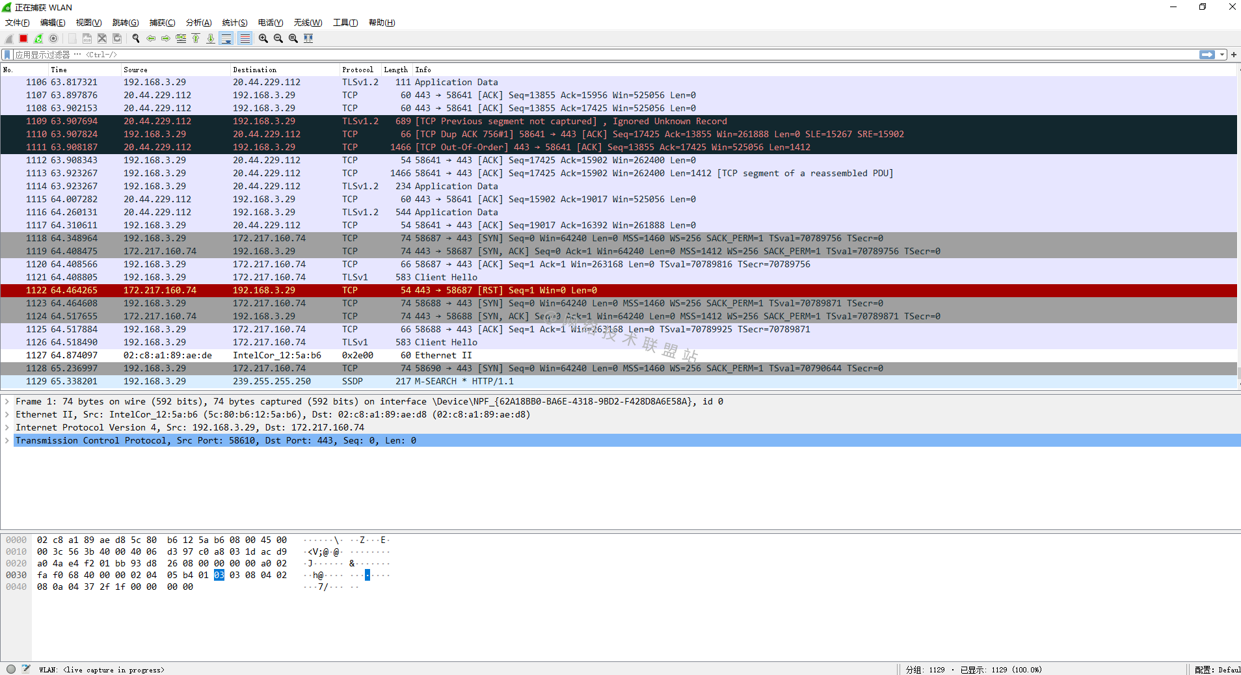The image size is (1241, 675).
Task: Sort by the Protocol column header
Action: pos(361,70)
